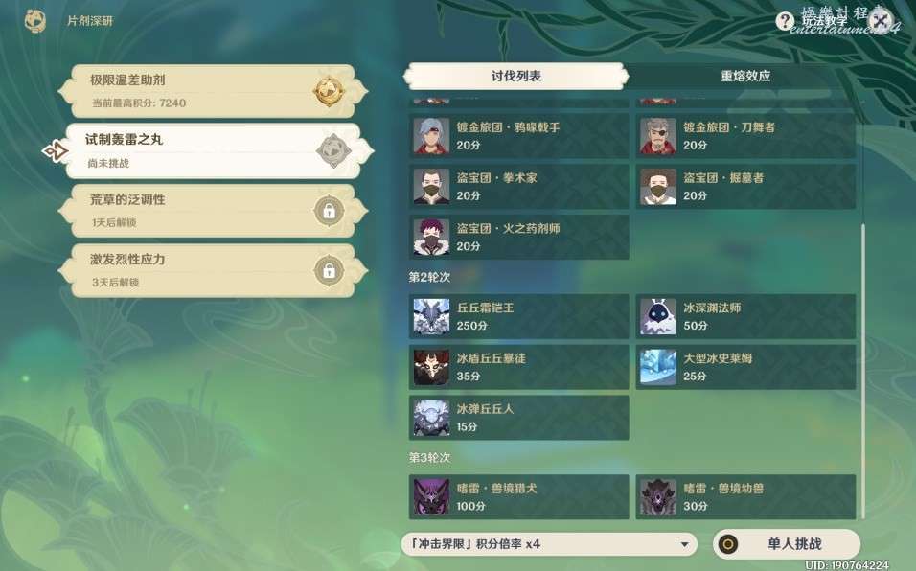Viewport: 916px width, 571px height.
Task: Click the 片剂深研 event emblem icon
Action: 35,22
